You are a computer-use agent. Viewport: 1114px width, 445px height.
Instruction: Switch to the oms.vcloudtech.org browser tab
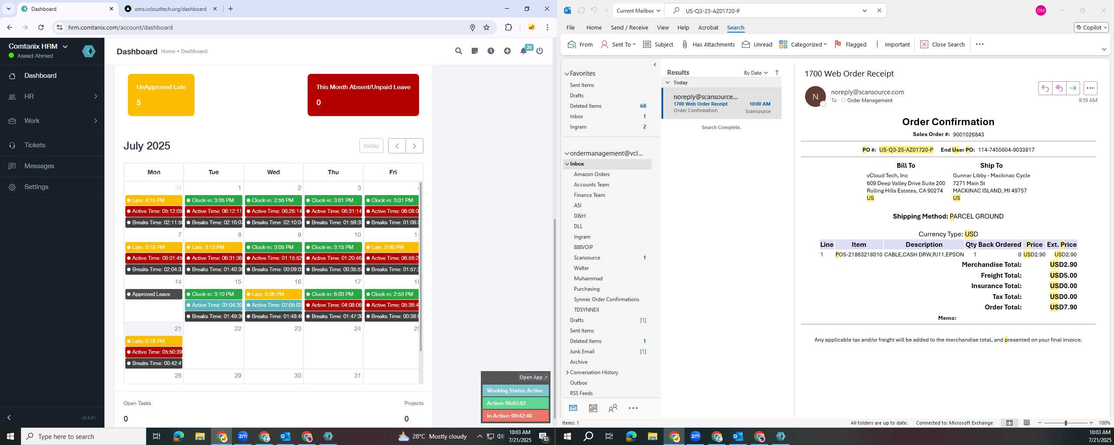click(x=170, y=9)
